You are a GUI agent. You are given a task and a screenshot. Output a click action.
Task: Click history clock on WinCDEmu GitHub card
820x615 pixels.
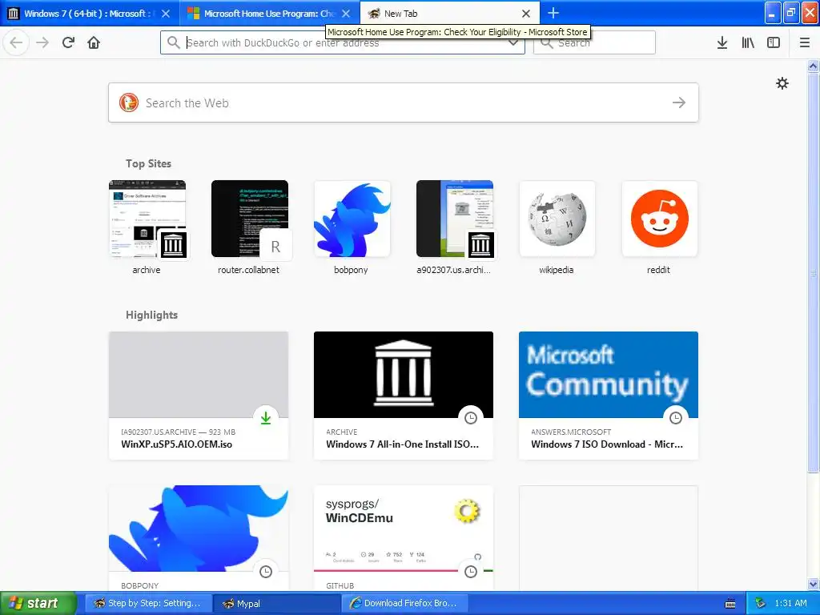[x=471, y=572]
